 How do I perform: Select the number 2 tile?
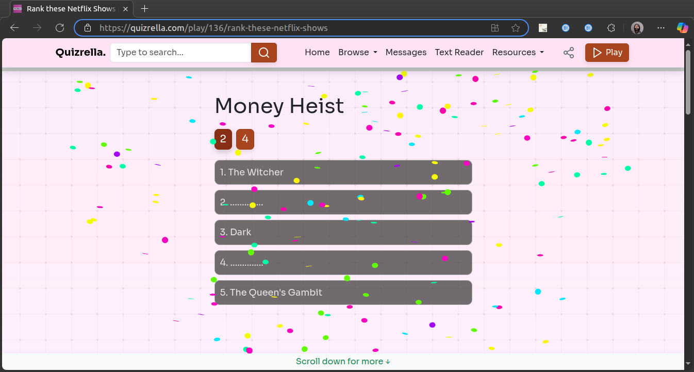point(223,139)
